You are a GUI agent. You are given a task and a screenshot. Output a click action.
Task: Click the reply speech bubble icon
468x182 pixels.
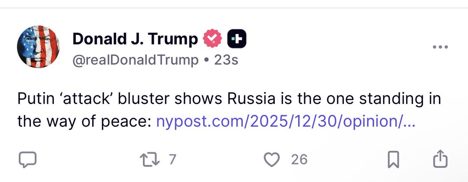27,159
